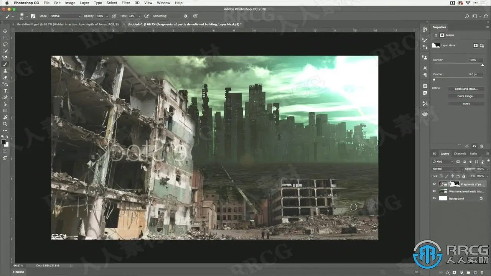
Task: Select the Zoom tool in the toolbar
Action: point(5,124)
